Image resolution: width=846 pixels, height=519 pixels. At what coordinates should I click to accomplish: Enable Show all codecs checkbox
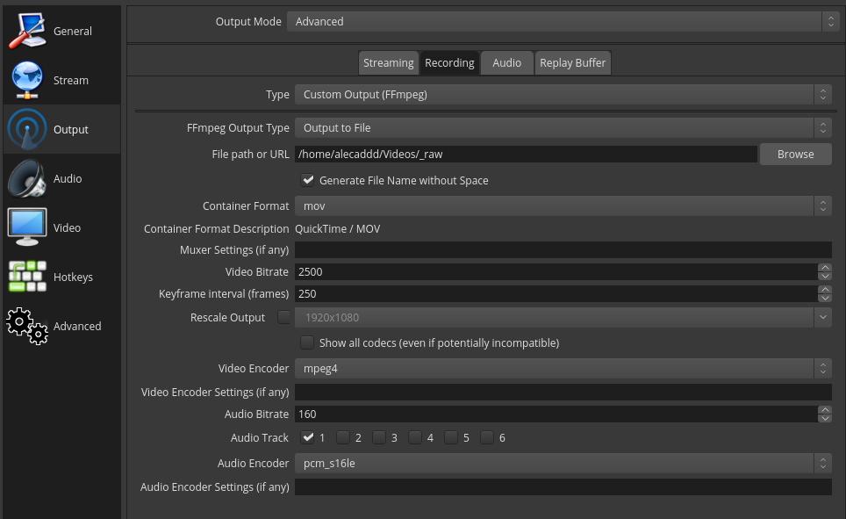pyautogui.click(x=307, y=342)
